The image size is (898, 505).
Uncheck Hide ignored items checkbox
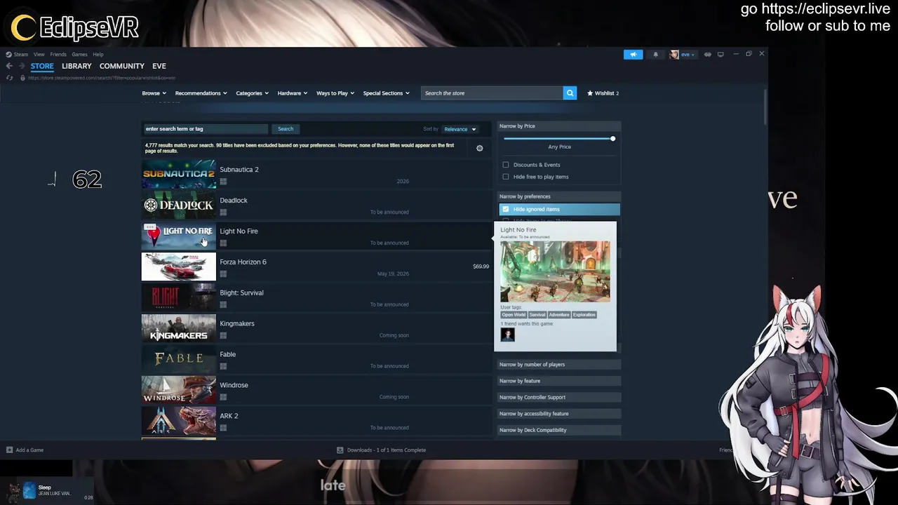point(506,209)
